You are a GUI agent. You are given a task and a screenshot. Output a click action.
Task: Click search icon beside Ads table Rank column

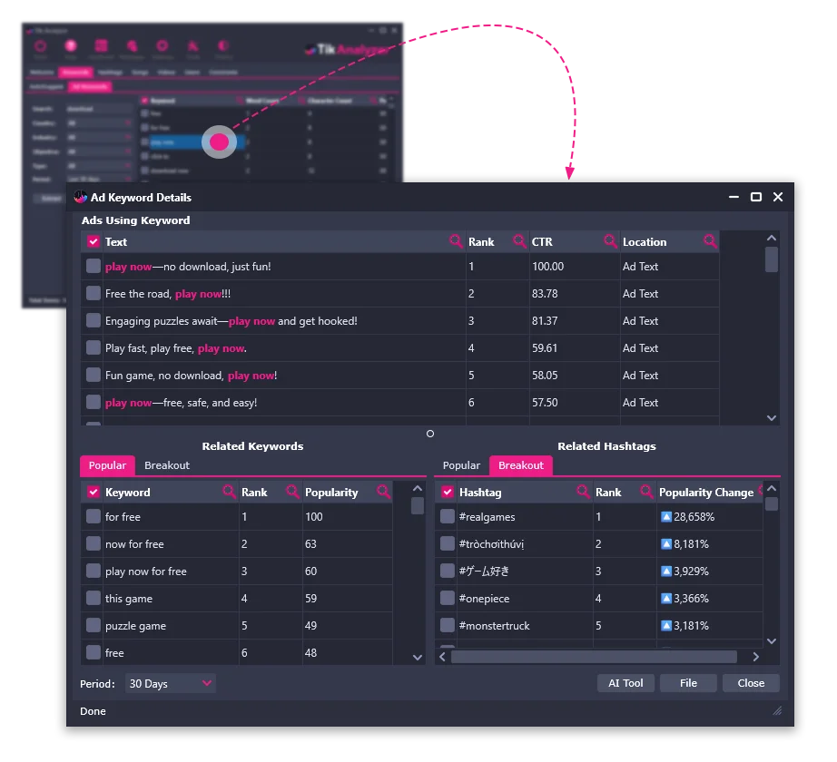point(519,241)
